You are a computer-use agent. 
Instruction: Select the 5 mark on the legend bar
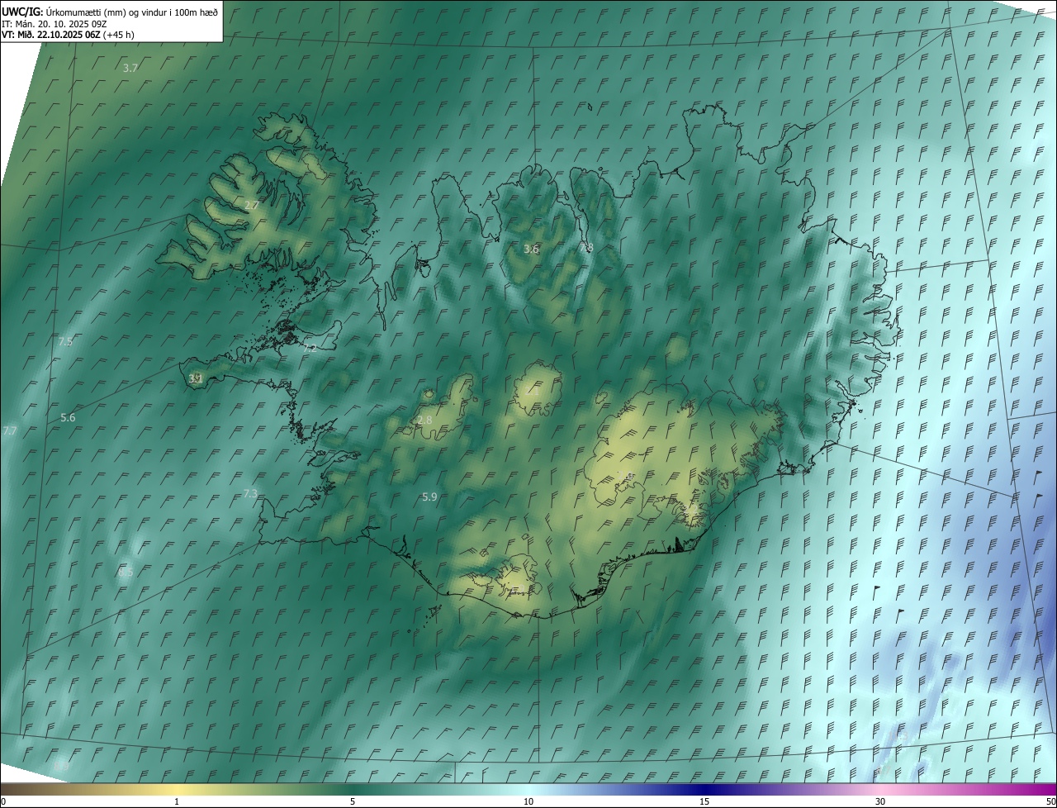(353, 801)
